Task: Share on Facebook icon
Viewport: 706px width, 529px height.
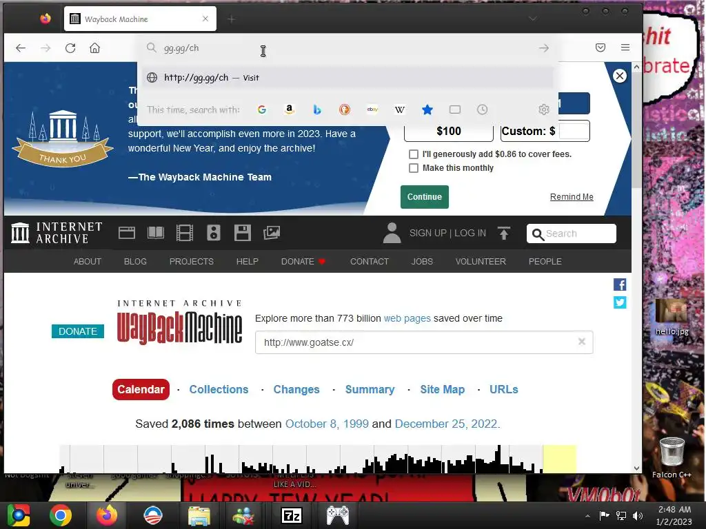Action: point(620,284)
